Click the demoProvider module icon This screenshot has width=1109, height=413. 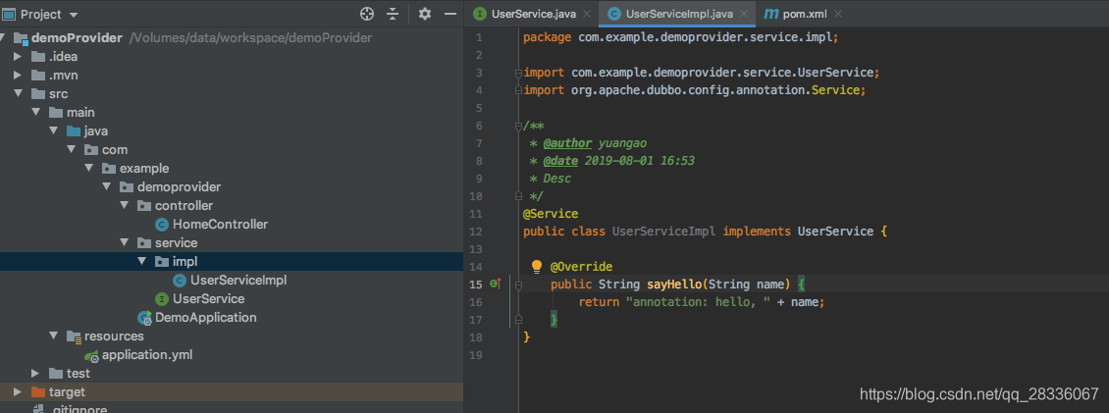click(21, 38)
